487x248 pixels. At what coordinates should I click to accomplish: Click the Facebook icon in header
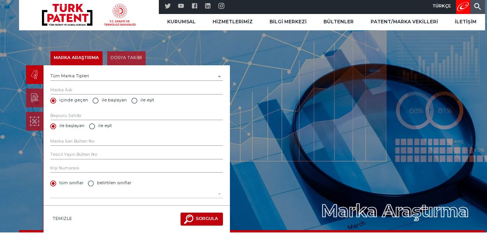tap(195, 6)
